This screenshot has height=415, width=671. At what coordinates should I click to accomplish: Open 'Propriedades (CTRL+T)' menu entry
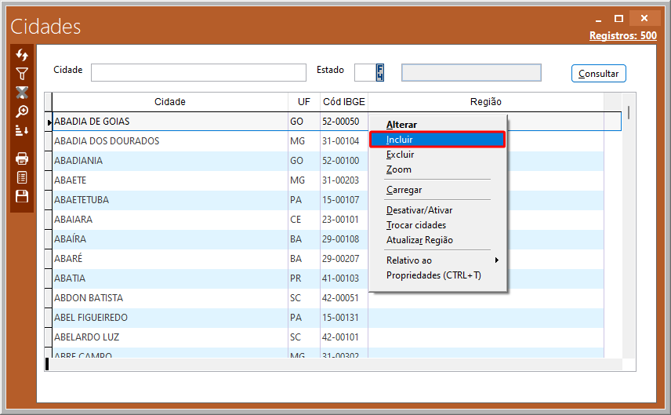point(433,275)
